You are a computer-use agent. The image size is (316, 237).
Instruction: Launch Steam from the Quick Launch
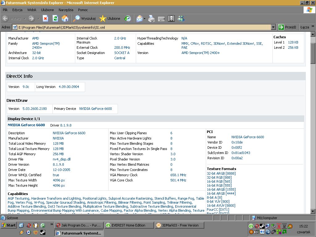click(x=43, y=233)
